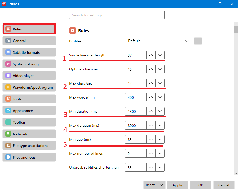
Task: Switch to Subtitle formats settings
Action: (29, 52)
